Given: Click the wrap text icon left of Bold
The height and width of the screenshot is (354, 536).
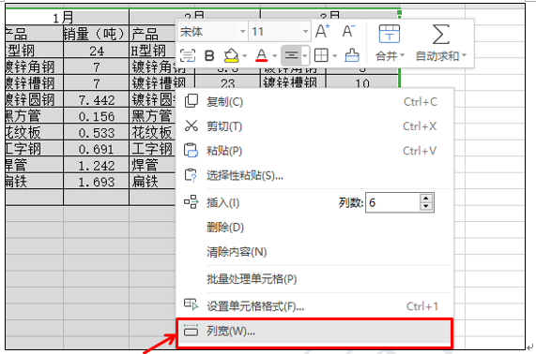Looking at the screenshot, I should click(x=188, y=55).
